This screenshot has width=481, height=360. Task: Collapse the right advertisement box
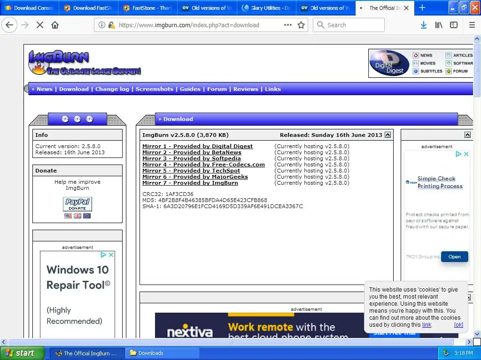(467, 135)
